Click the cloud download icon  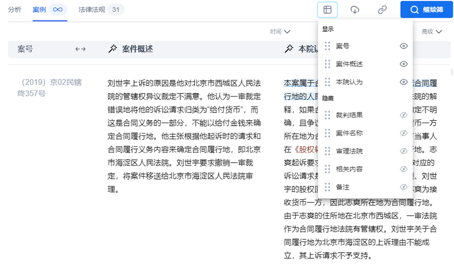[x=355, y=10]
